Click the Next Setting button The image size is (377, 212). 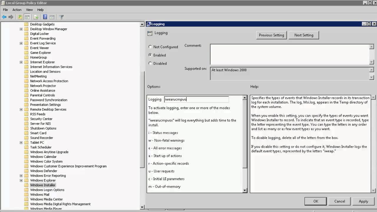click(x=304, y=35)
